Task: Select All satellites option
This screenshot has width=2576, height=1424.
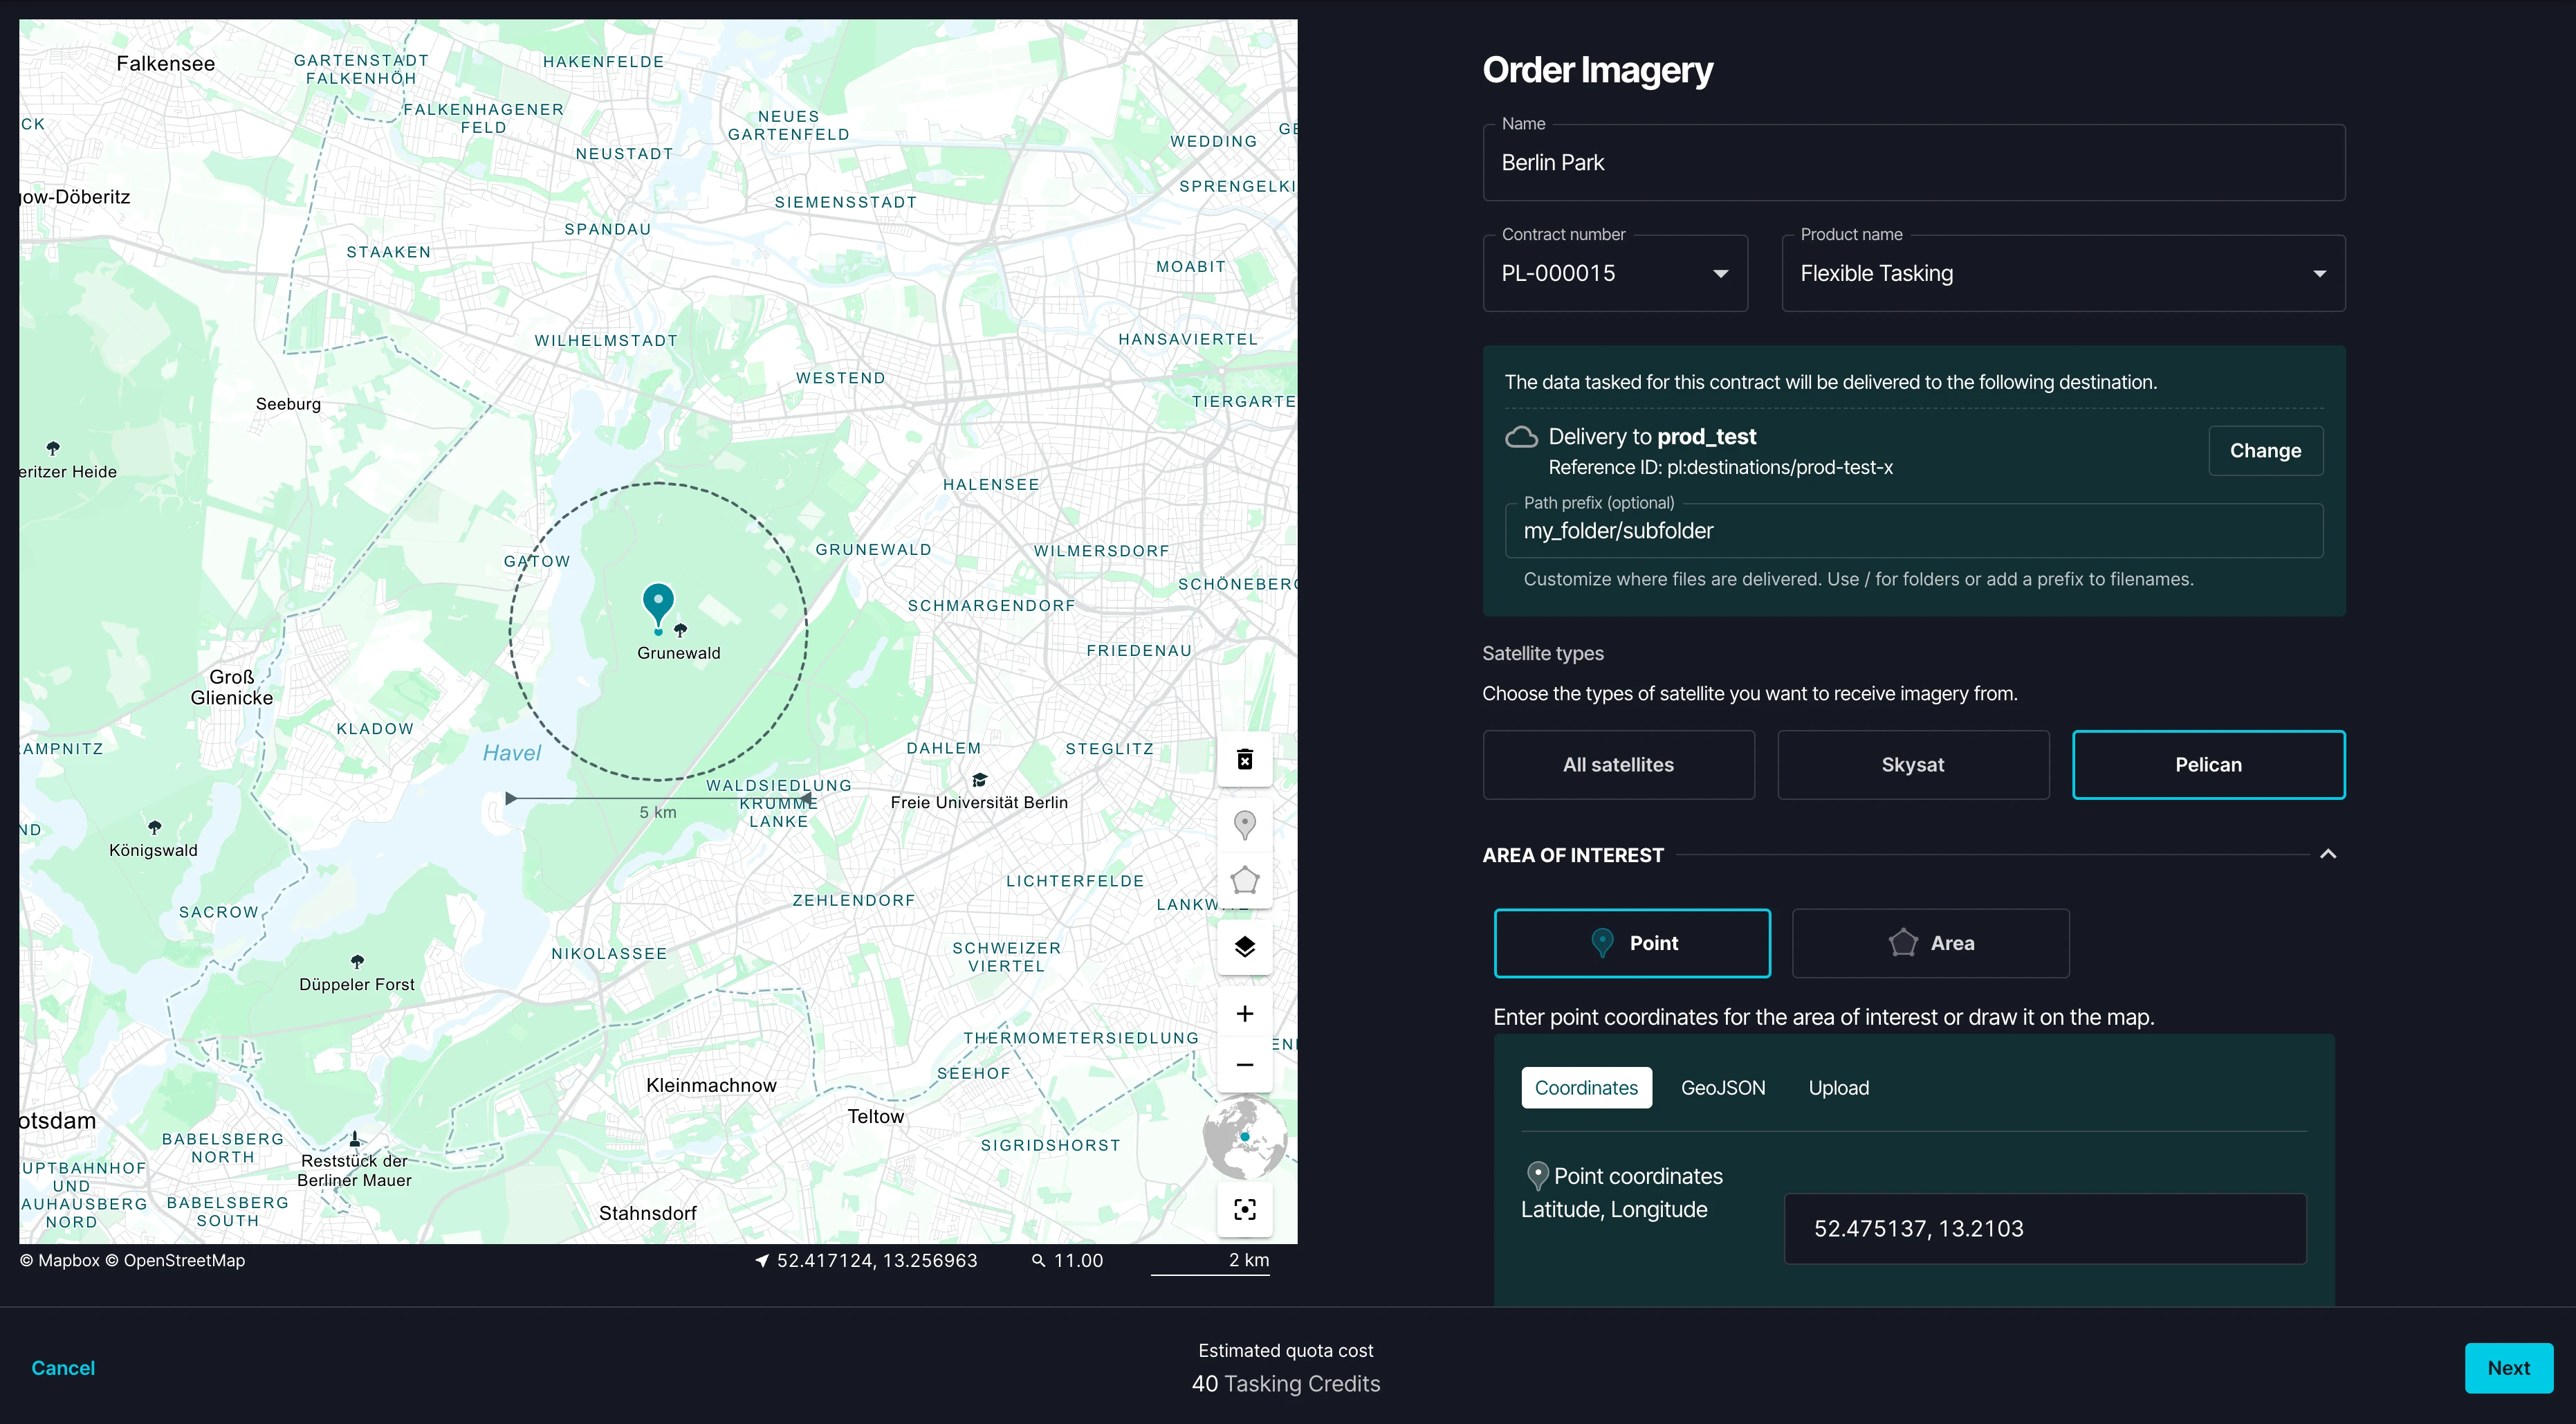Action: [x=1618, y=765]
